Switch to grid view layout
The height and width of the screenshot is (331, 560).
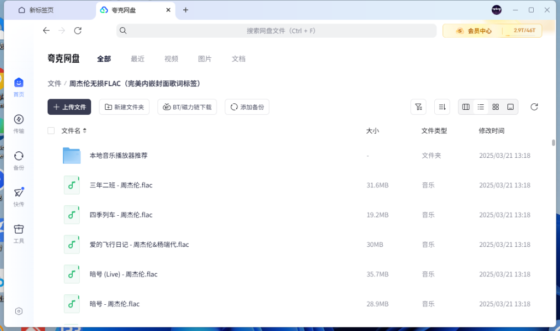pos(495,107)
